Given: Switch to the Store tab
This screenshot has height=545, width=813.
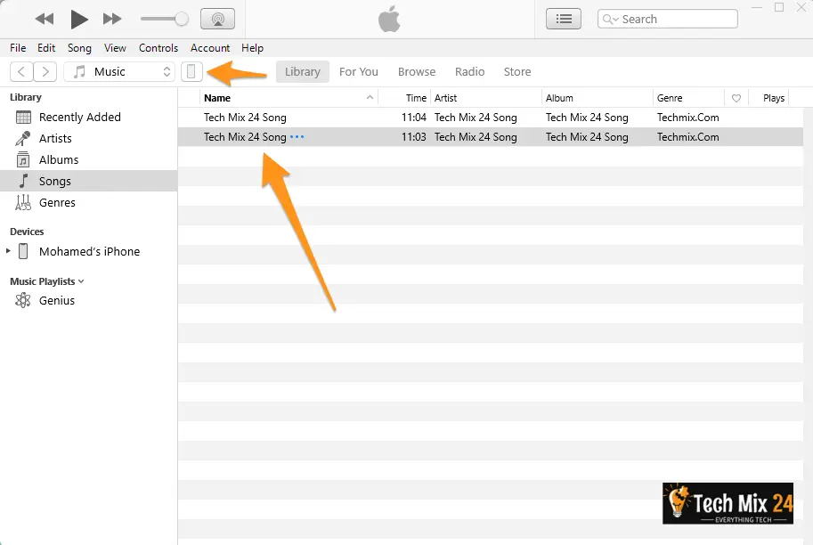Looking at the screenshot, I should tap(517, 71).
